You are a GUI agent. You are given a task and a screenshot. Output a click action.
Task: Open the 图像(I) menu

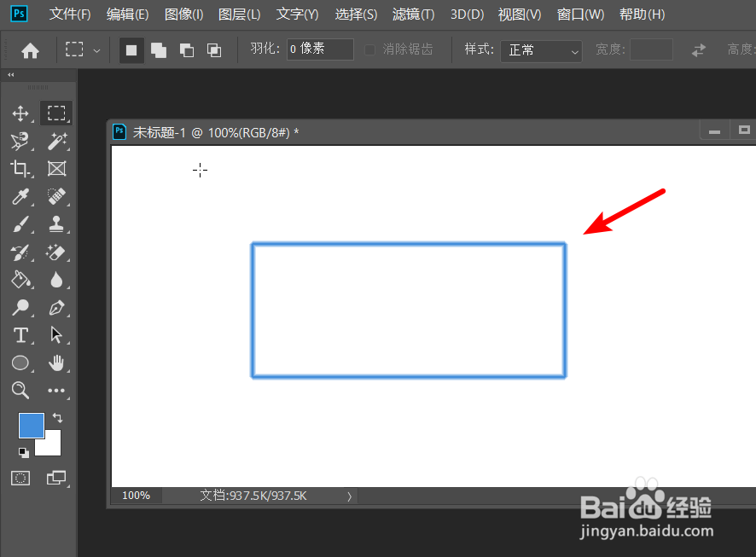183,15
